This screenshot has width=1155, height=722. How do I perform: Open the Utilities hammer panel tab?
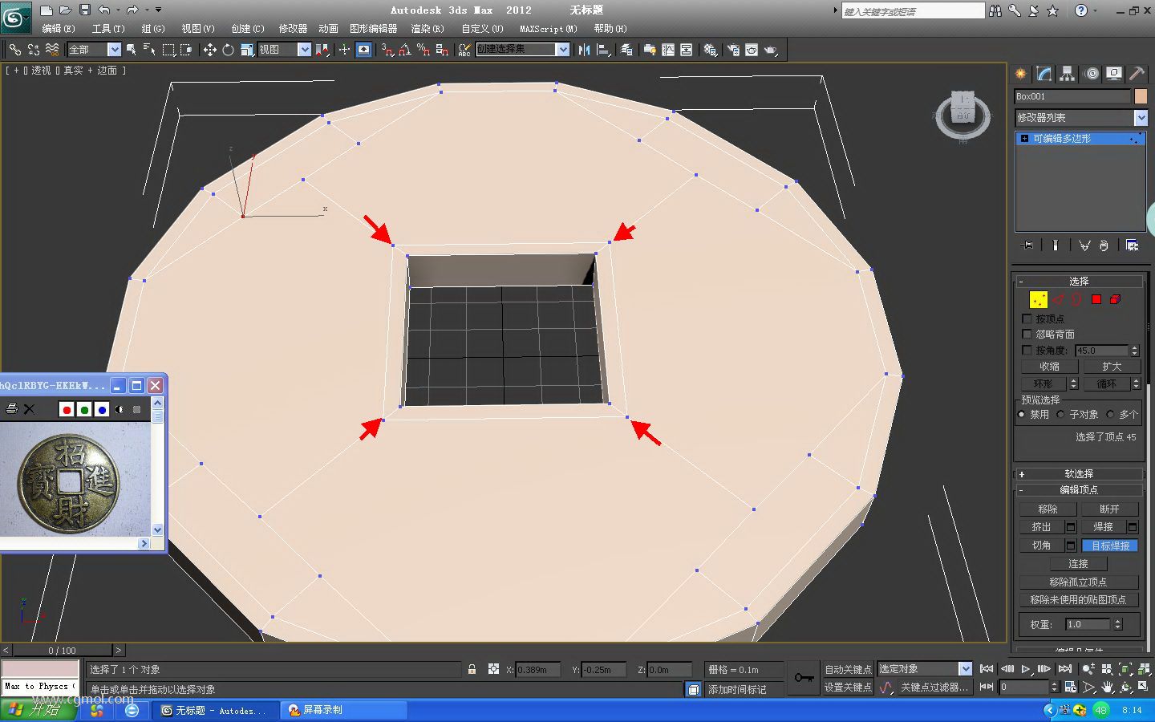click(x=1137, y=74)
